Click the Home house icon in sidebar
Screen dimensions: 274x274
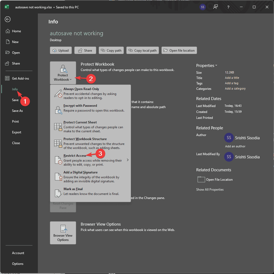pyautogui.click(x=8, y=31)
